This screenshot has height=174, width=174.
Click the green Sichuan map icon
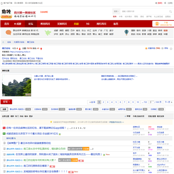click(48, 32)
